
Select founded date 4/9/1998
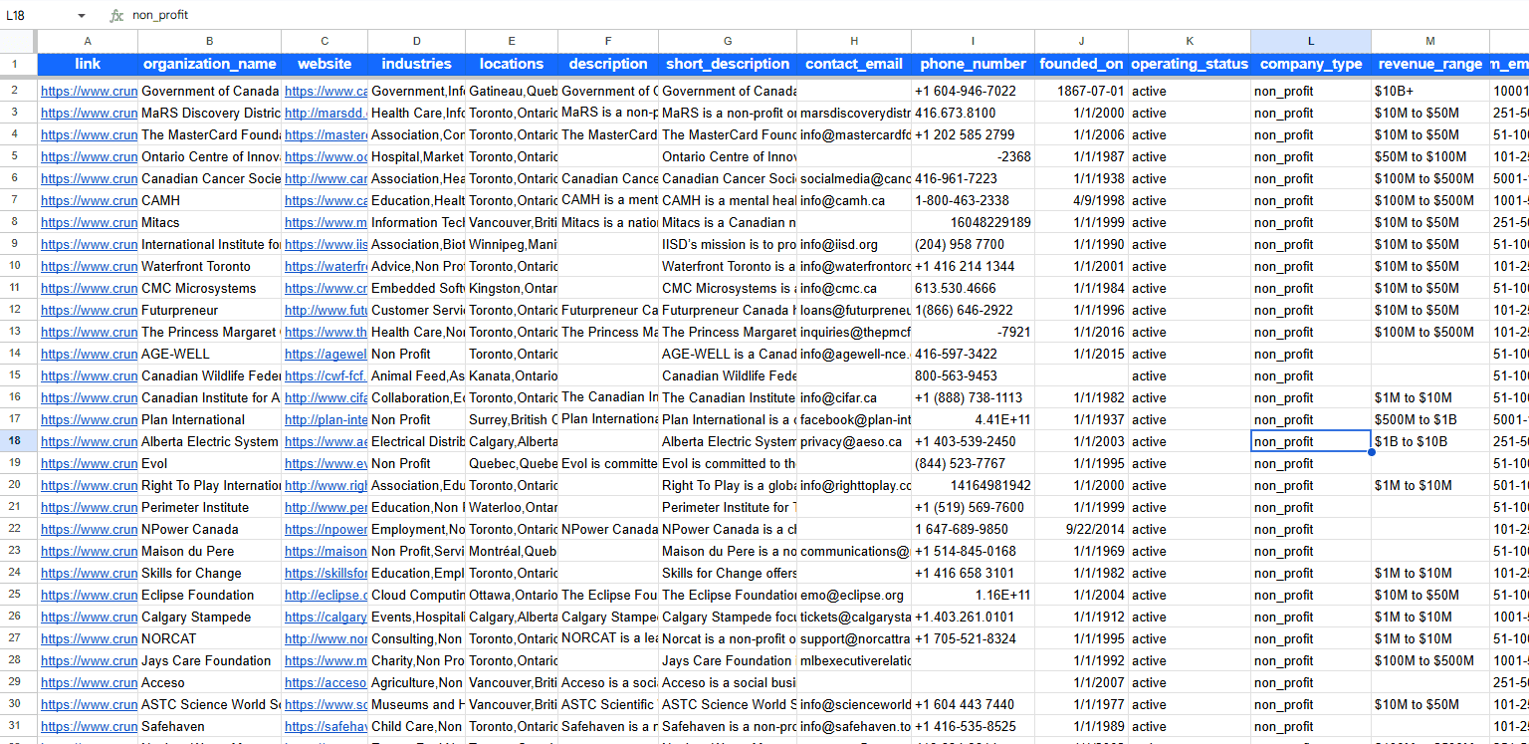[x=1081, y=200]
